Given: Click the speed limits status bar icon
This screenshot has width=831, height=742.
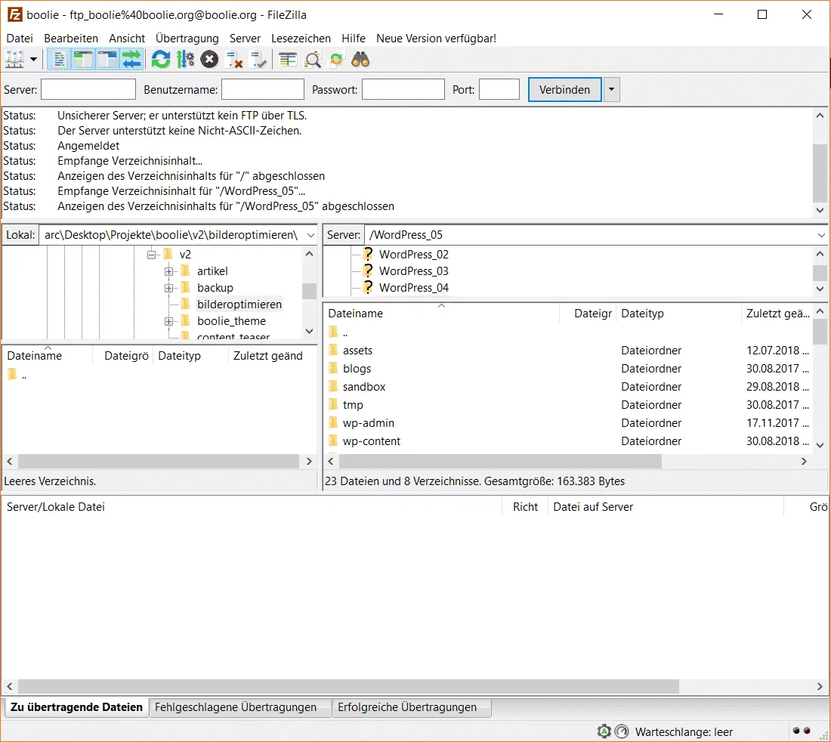Looking at the screenshot, I should 622,731.
